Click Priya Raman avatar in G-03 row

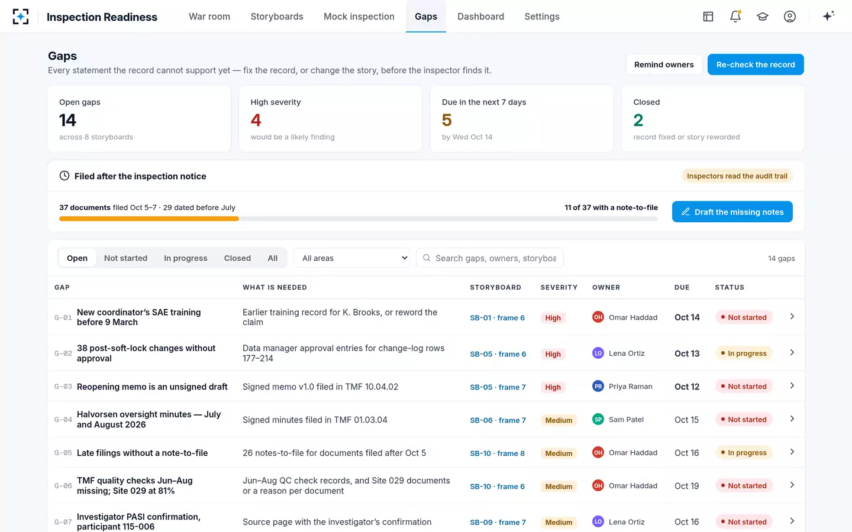tap(598, 386)
